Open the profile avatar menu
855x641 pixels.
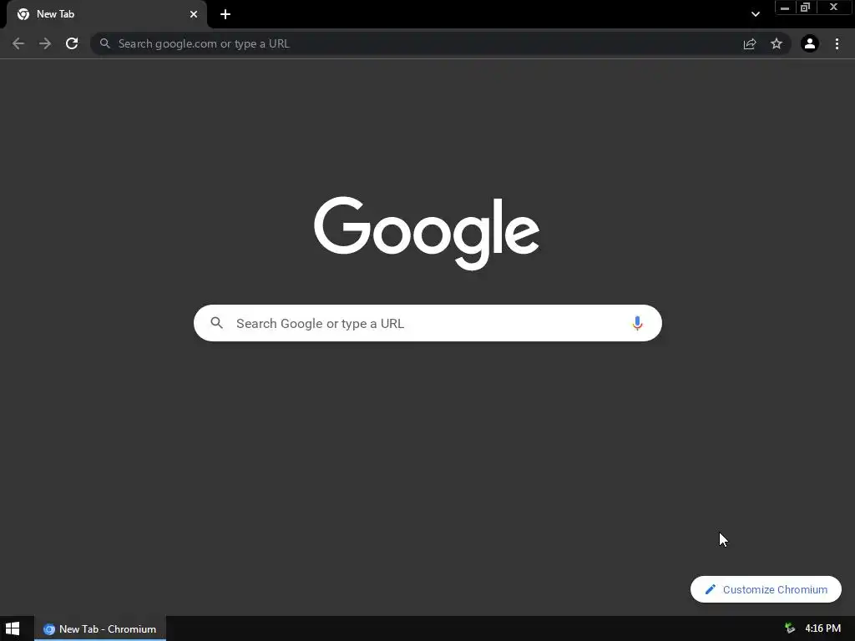[x=810, y=43]
